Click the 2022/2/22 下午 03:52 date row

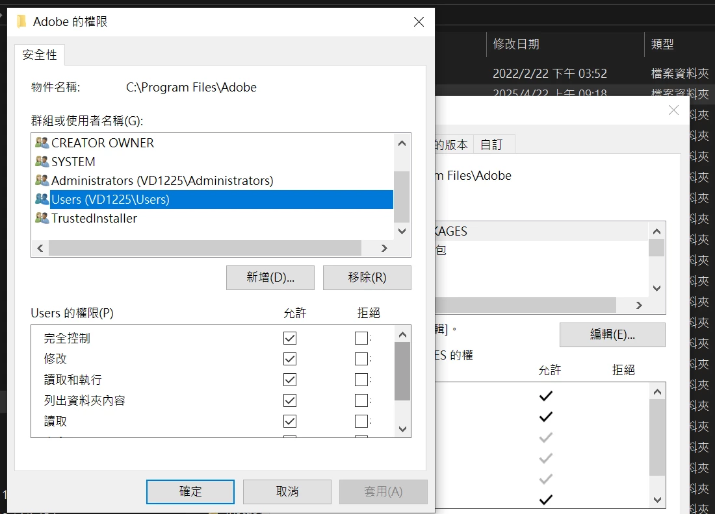[x=549, y=73]
